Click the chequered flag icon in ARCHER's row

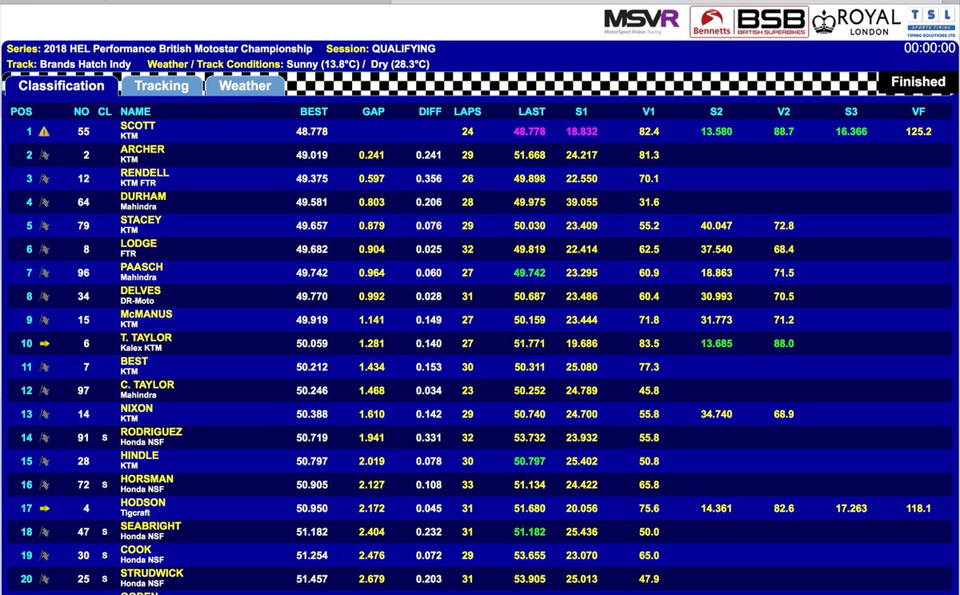click(44, 155)
